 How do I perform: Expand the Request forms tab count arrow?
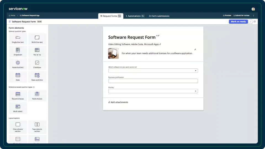click(x=120, y=16)
